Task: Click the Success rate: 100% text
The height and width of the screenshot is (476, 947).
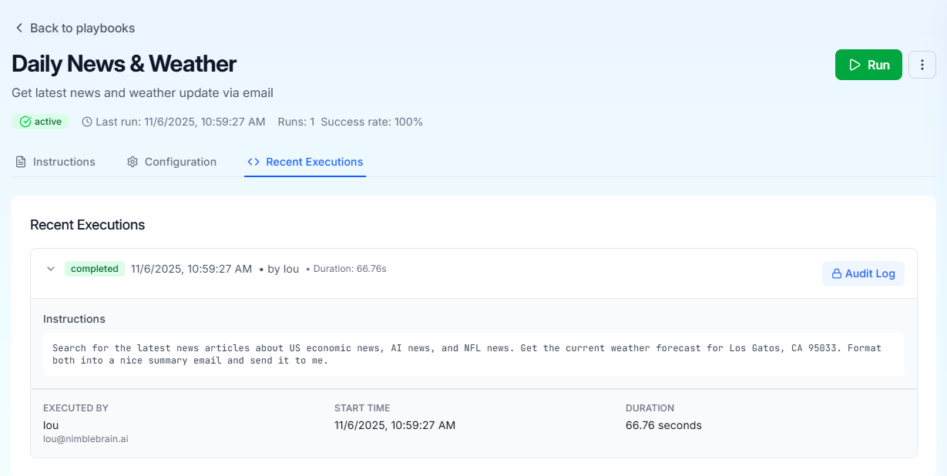Action: [371, 122]
